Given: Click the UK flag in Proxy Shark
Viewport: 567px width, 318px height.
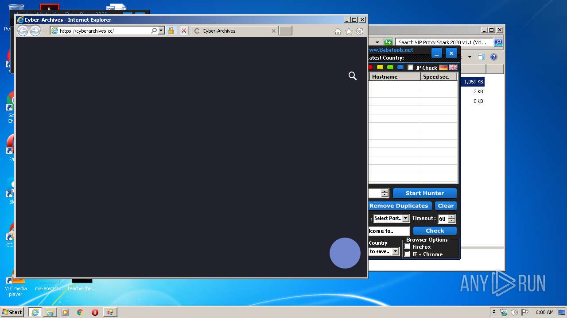Looking at the screenshot, I should [x=453, y=68].
